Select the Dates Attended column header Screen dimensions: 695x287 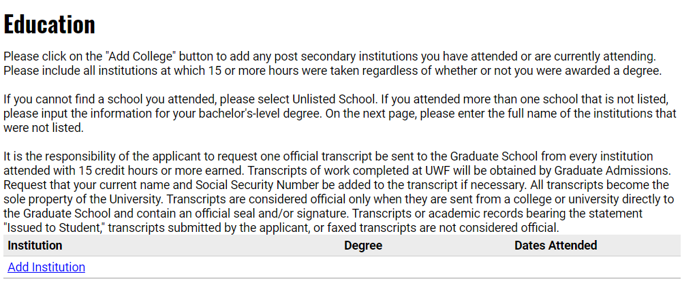tap(555, 246)
